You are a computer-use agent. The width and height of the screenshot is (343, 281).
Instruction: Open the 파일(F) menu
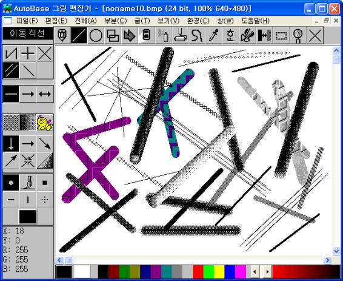tap(27, 21)
